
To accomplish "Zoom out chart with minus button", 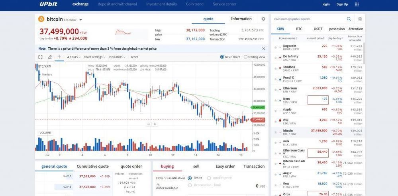I will (149, 124).
